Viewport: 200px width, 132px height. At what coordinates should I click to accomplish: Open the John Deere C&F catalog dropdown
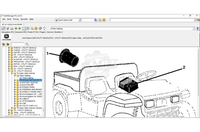click(x=80, y=20)
